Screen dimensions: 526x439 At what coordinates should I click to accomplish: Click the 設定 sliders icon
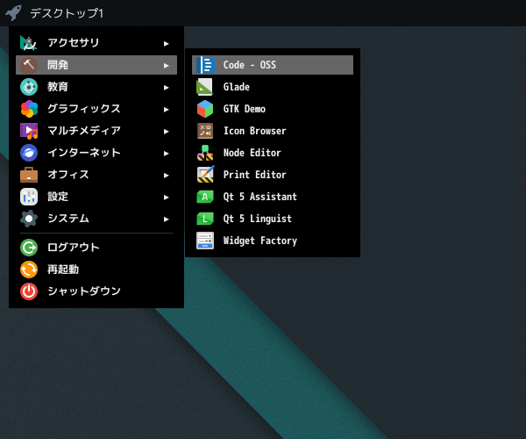coord(29,197)
